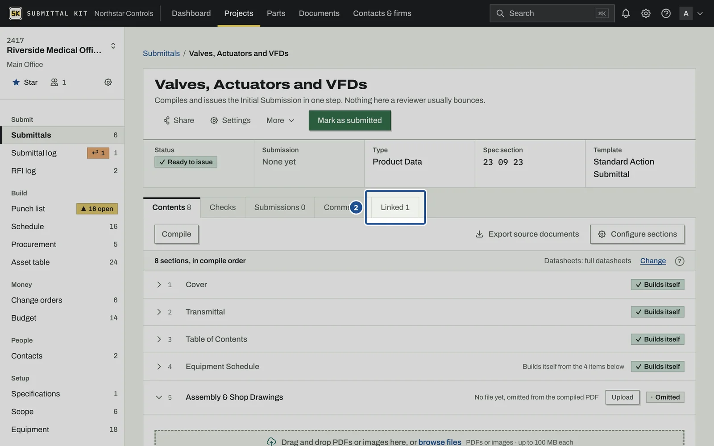Star the Riverside Medical project
Viewport: 714px width, 446px height.
point(25,82)
